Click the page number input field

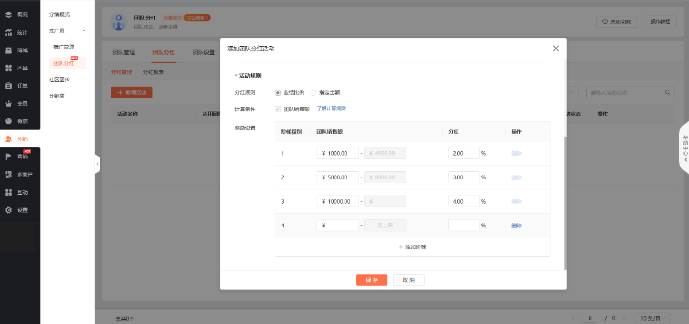pyautogui.click(x=590, y=318)
